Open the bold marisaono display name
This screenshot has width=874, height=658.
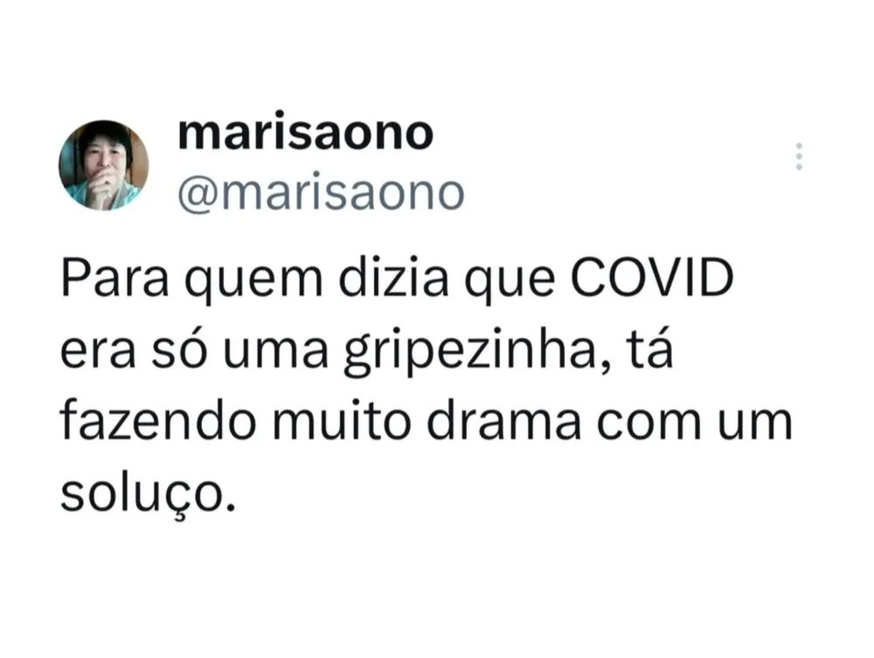[x=305, y=134]
